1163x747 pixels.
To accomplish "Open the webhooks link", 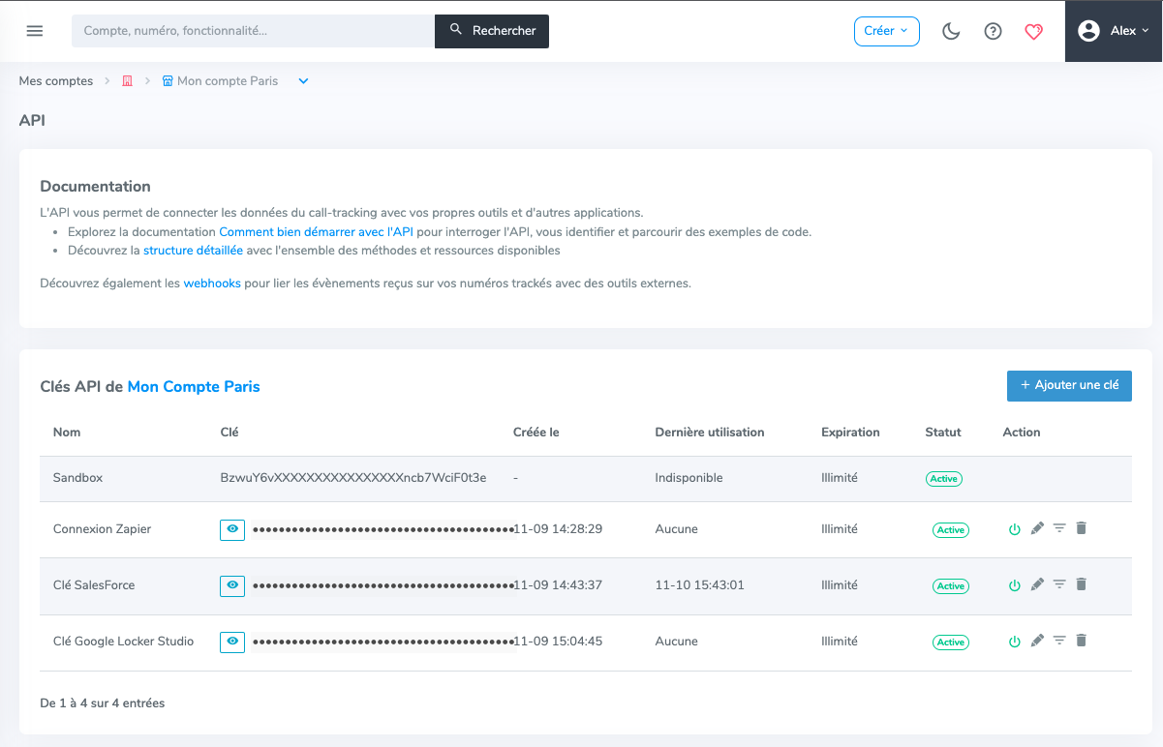I will (x=212, y=284).
